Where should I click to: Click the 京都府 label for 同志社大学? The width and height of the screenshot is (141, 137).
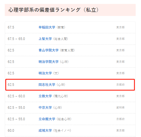pyautogui.click(x=120, y=85)
